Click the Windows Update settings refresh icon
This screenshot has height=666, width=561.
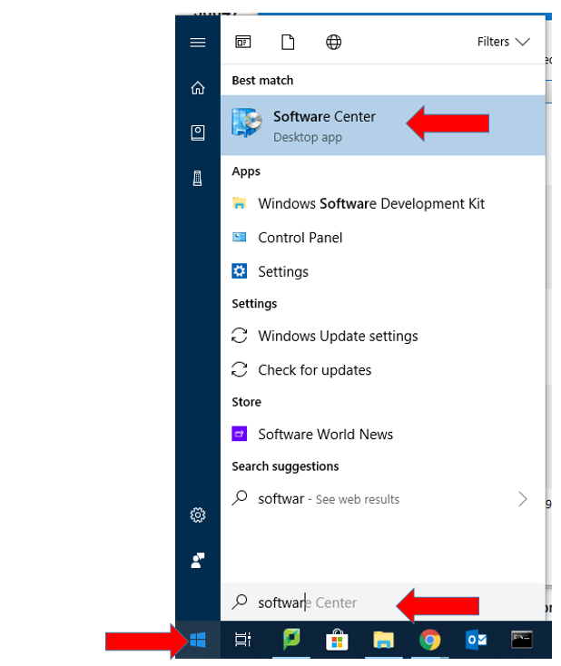[240, 336]
